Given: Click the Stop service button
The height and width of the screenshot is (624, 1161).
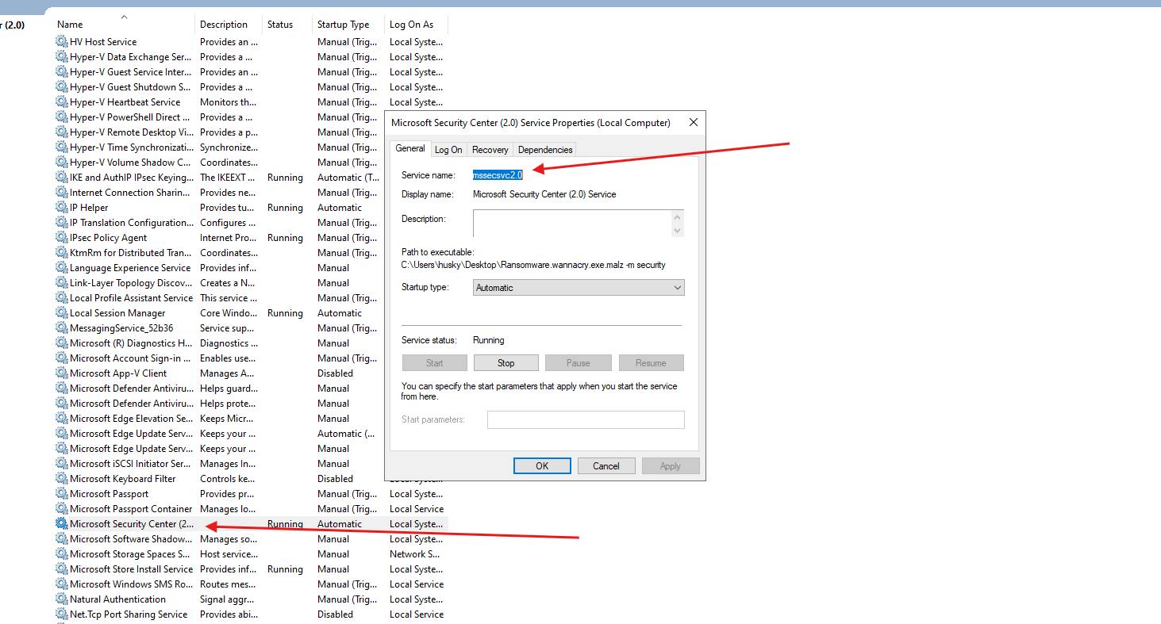Looking at the screenshot, I should tap(506, 363).
